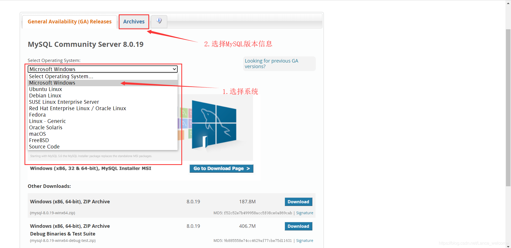The height and width of the screenshot is (248, 511).
Task: Click Looking for previous GA versions link
Action: point(271,64)
